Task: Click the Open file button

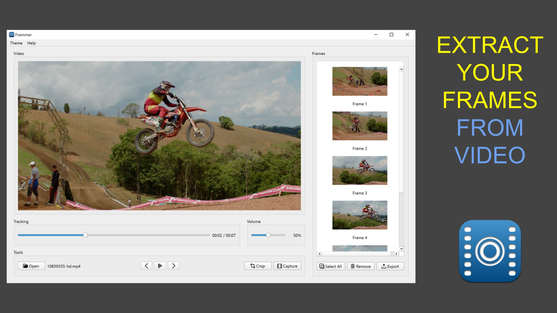Action: pos(31,266)
